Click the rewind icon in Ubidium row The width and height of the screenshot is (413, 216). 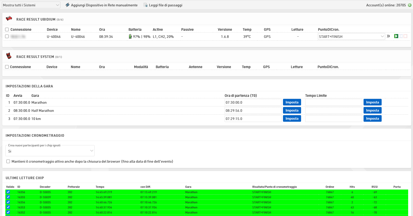tap(401, 36)
